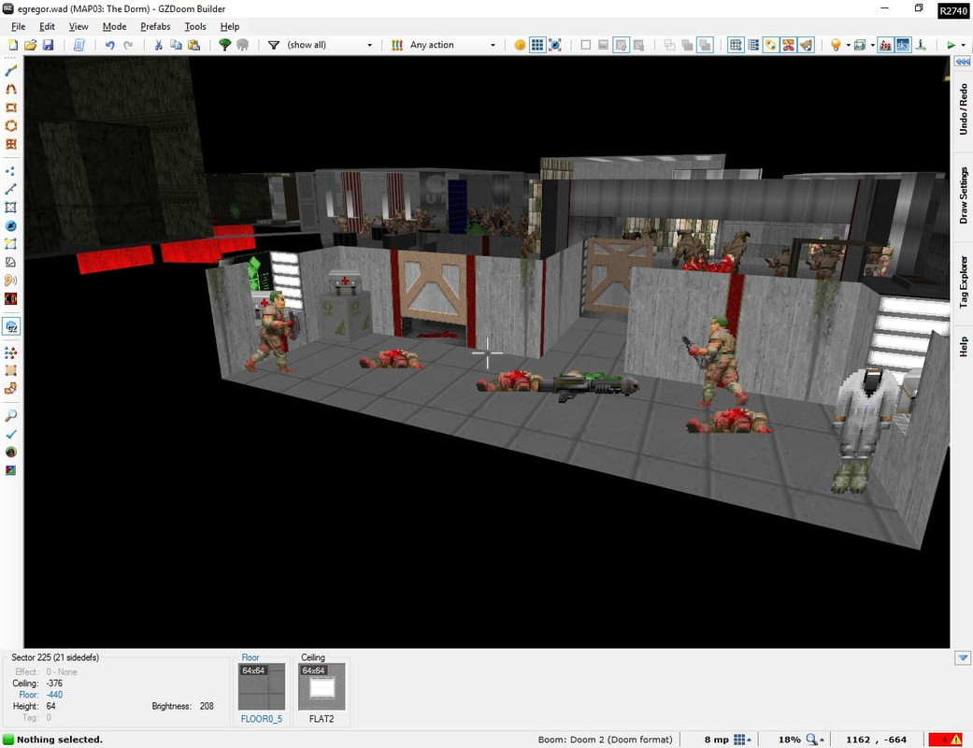The height and width of the screenshot is (748, 973).
Task: Open the script editor icon
Action: [x=79, y=45]
